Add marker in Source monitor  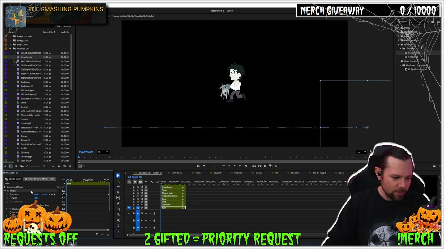[204, 166]
